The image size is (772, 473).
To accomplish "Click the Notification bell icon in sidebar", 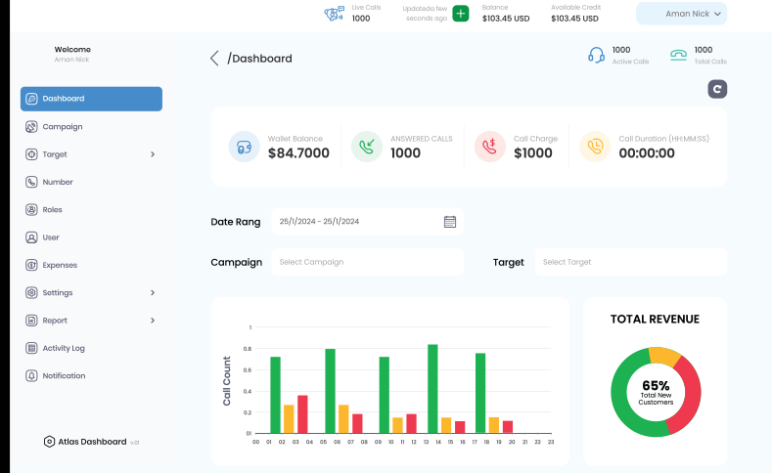I will pos(31,375).
